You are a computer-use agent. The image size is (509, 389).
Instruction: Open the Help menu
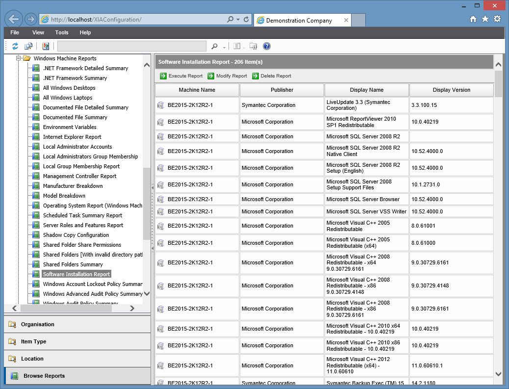(85, 32)
